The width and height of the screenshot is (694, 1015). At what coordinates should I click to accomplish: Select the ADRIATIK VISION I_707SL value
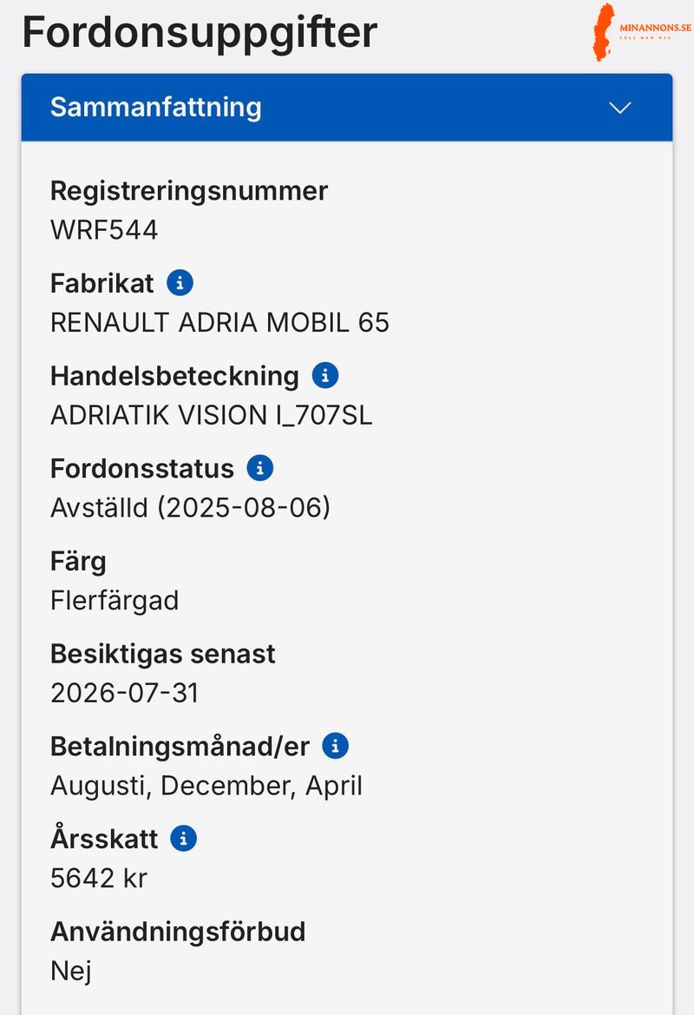[211, 415]
